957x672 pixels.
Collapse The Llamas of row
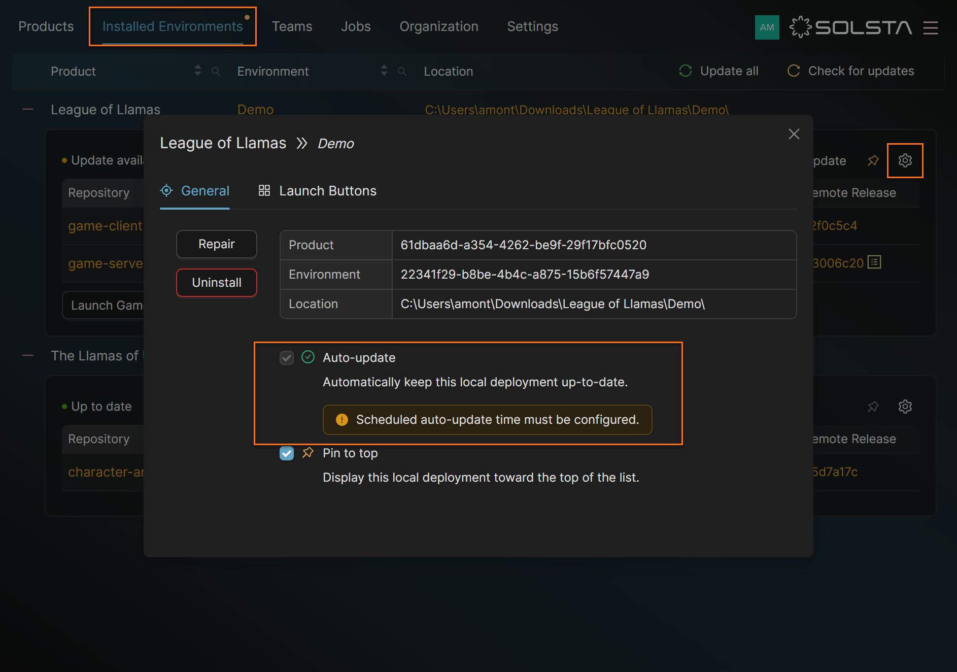click(x=28, y=356)
